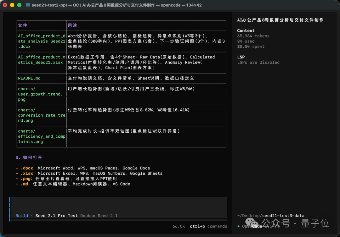Click the .docx list item line

tap(82, 168)
